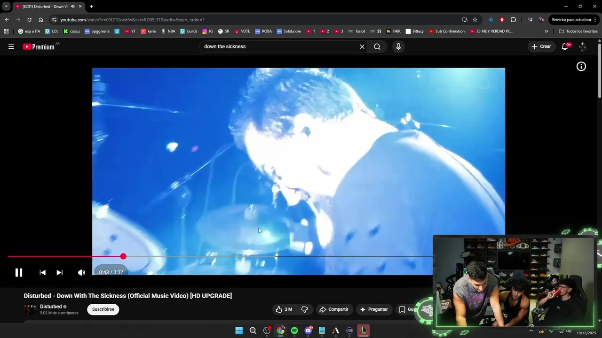Screen dimensions: 602x338
Task: Mute the tab via speaker icon
Action: click(72, 7)
